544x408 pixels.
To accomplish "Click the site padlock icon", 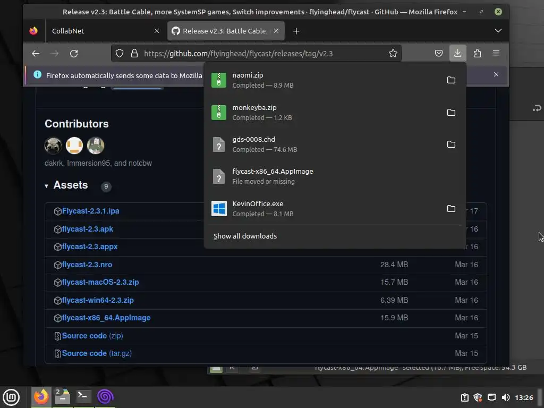I will 134,54.
